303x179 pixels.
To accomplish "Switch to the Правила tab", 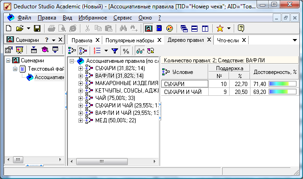I will (x=82, y=40).
